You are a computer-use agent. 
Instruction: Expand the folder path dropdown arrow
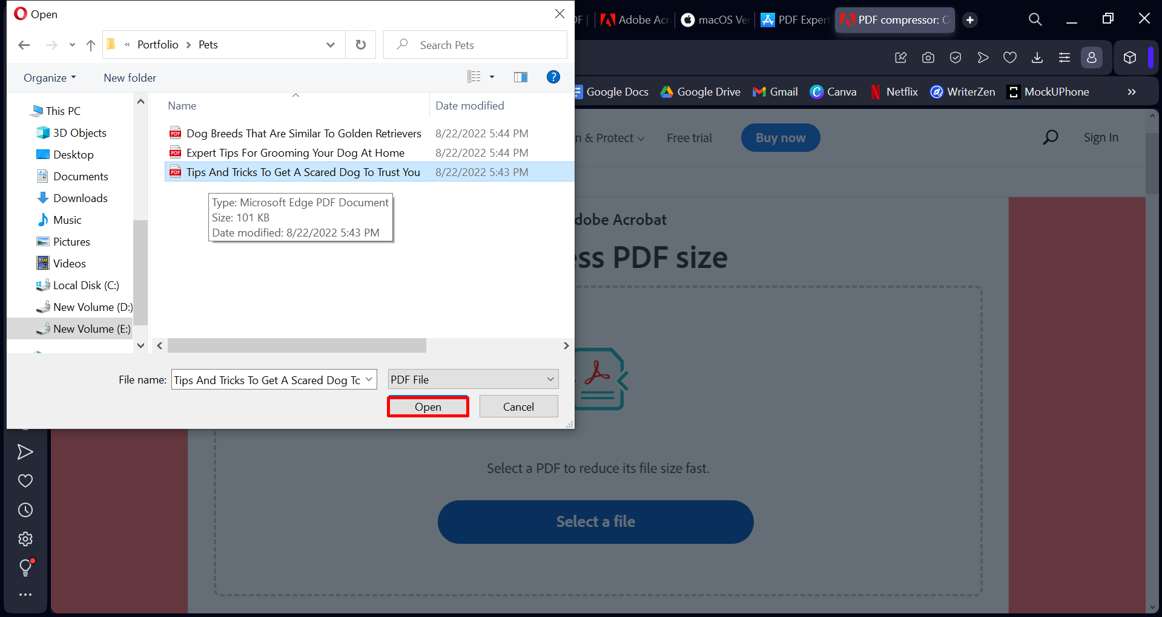pyautogui.click(x=331, y=44)
